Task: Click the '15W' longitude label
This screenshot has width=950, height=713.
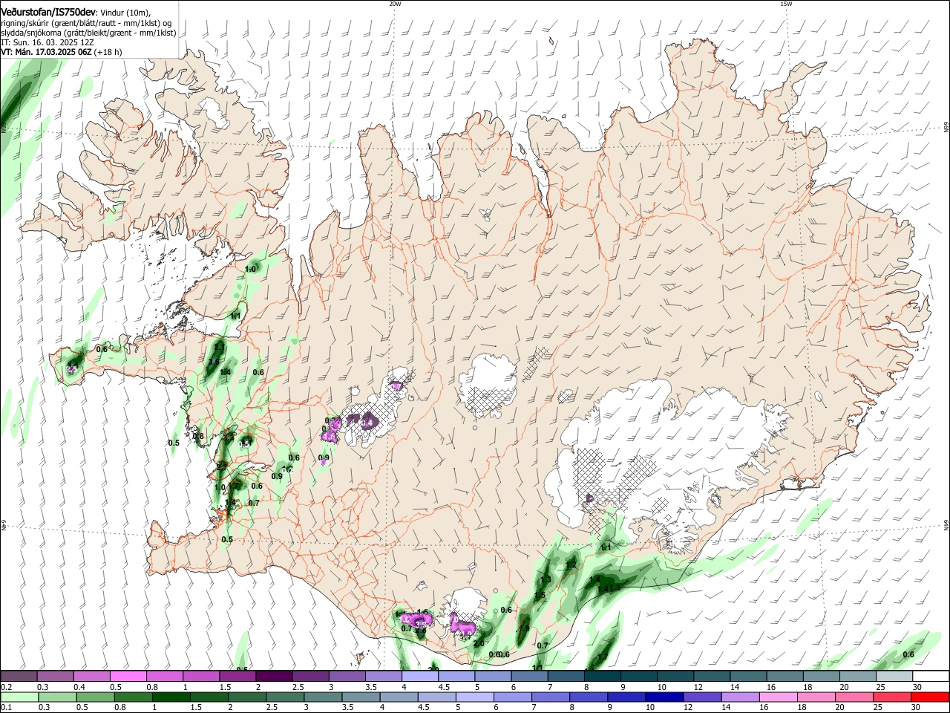Action: (786, 4)
